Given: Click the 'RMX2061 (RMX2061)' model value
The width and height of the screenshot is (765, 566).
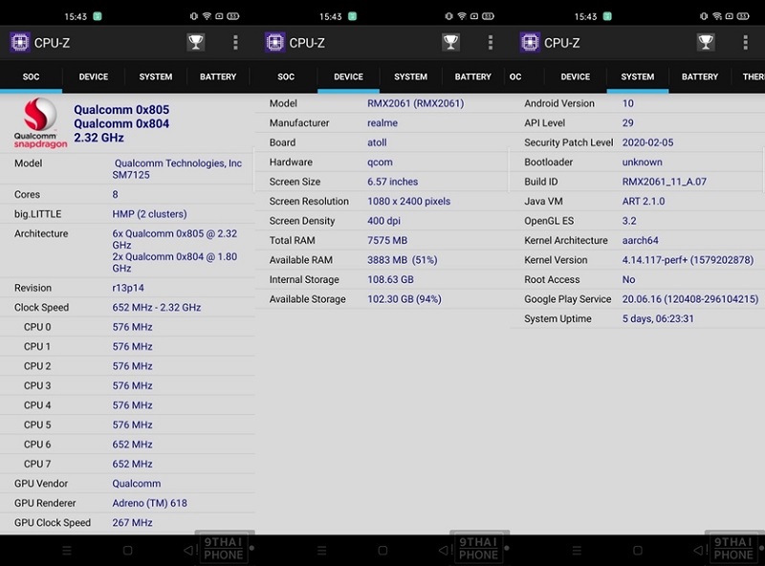Looking at the screenshot, I should (x=416, y=103).
